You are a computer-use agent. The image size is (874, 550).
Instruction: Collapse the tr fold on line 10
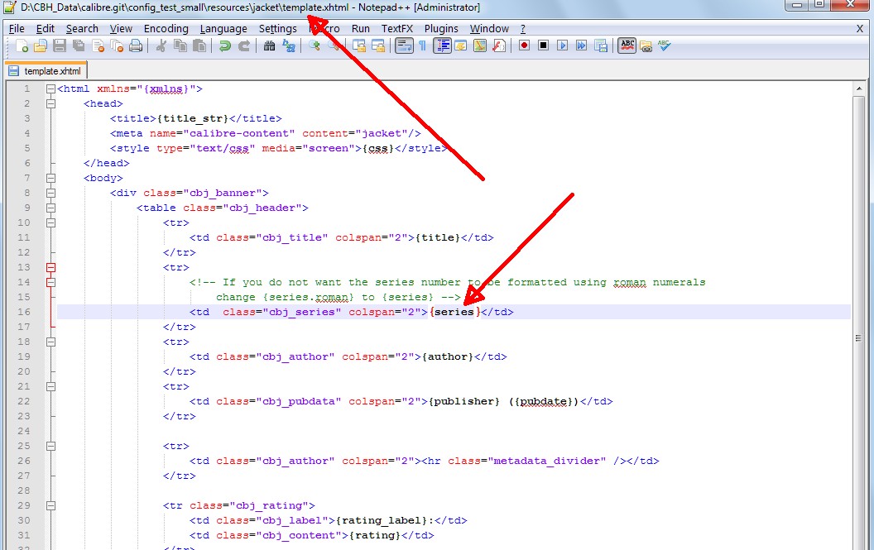tap(50, 223)
